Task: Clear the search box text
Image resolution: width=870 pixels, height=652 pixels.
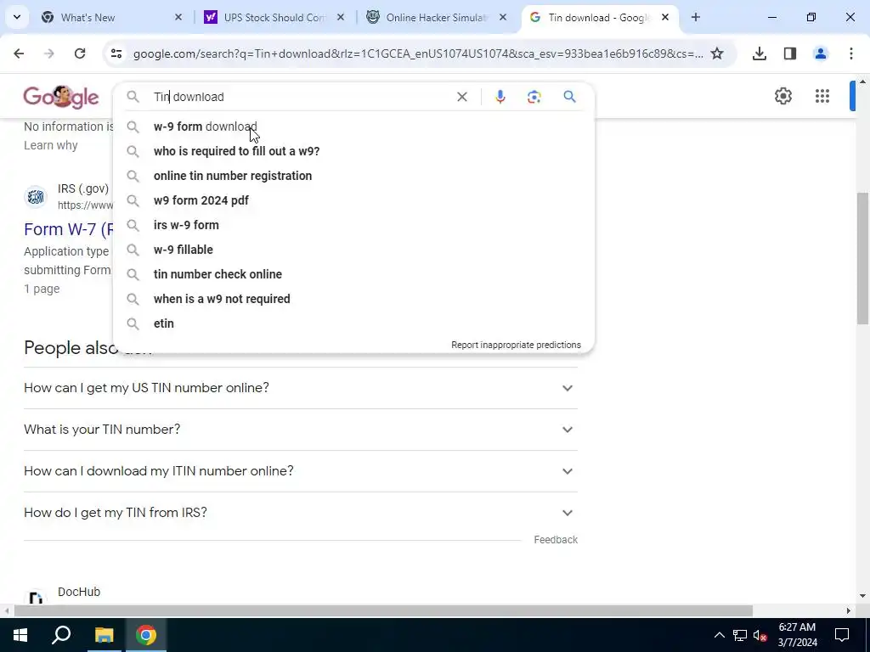Action: (461, 97)
